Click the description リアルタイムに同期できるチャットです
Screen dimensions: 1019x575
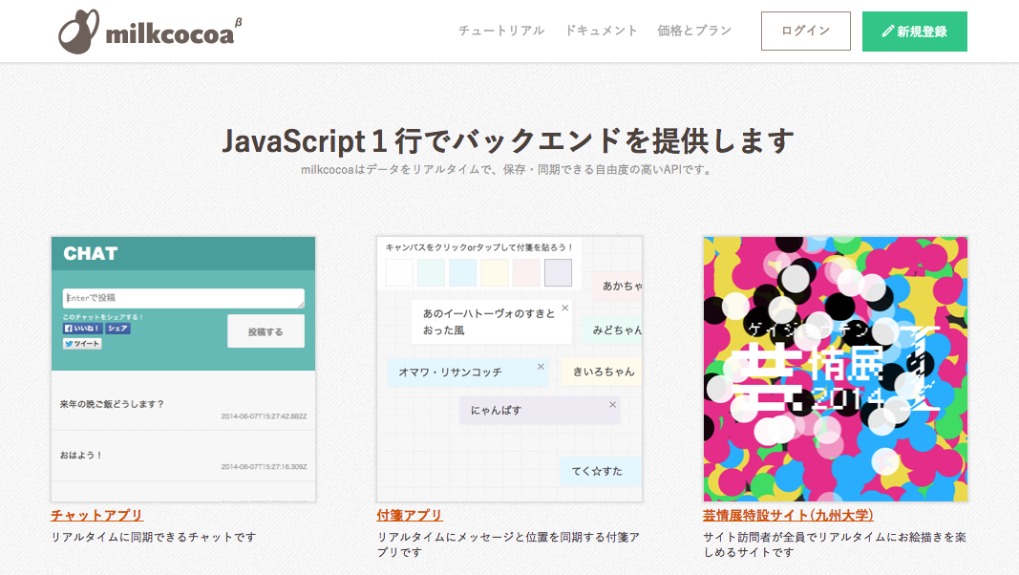(154, 537)
